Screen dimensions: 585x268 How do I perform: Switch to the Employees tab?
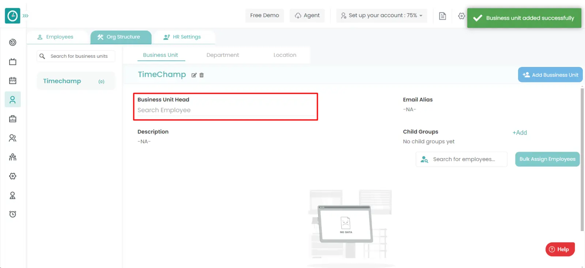(56, 37)
